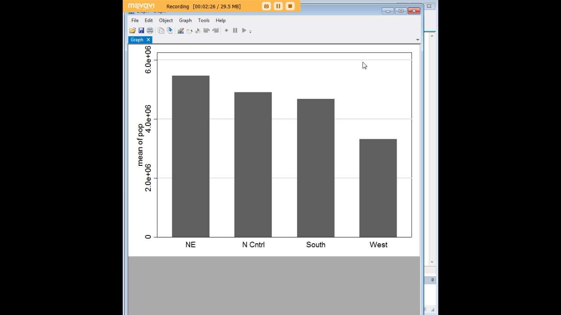Pause the Movavi recording
Viewport: 561px width, 315px height.
tap(278, 6)
